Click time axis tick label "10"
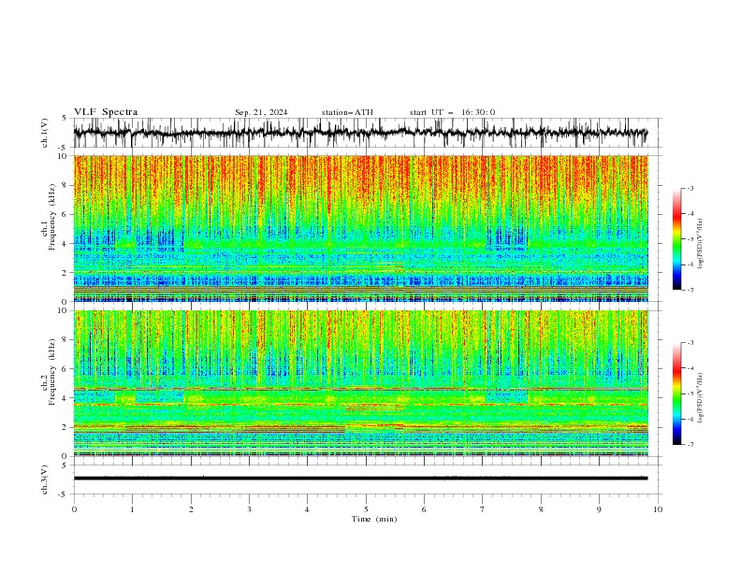Viewport: 741px width, 572px height. tap(658, 509)
